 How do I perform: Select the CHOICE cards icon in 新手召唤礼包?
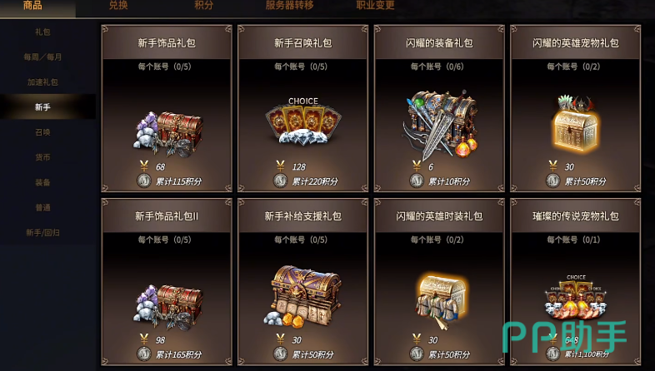click(303, 121)
